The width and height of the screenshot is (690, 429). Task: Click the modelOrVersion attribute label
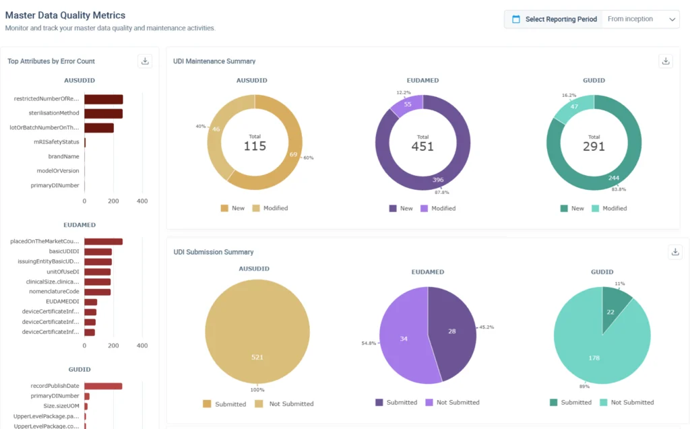(x=58, y=170)
